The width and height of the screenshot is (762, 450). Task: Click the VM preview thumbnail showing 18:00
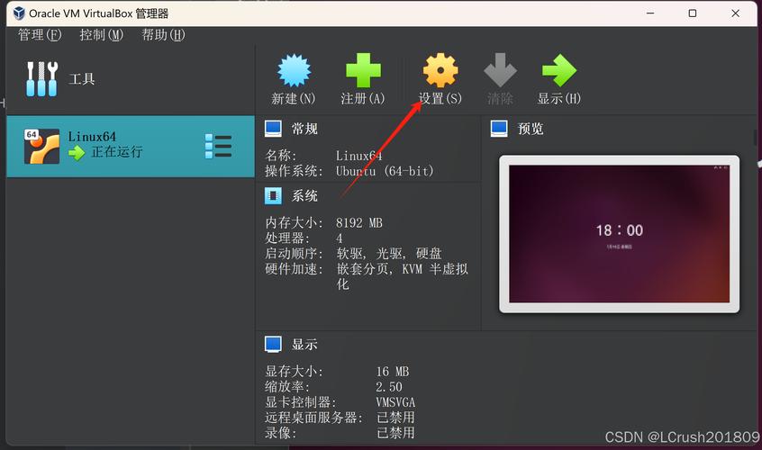click(619, 233)
